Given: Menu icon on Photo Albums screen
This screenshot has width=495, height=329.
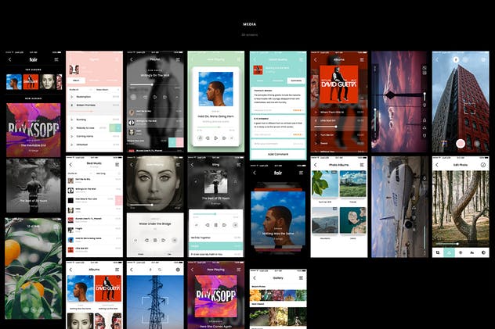Looking at the screenshot, I should (362, 165).
